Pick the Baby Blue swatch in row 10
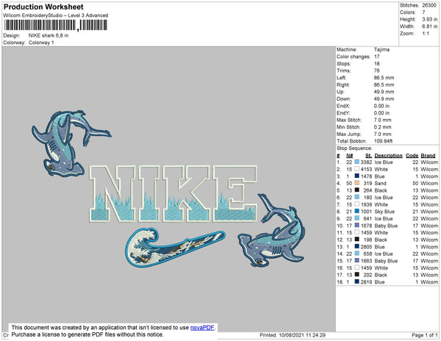441x341 pixels. 357,226
